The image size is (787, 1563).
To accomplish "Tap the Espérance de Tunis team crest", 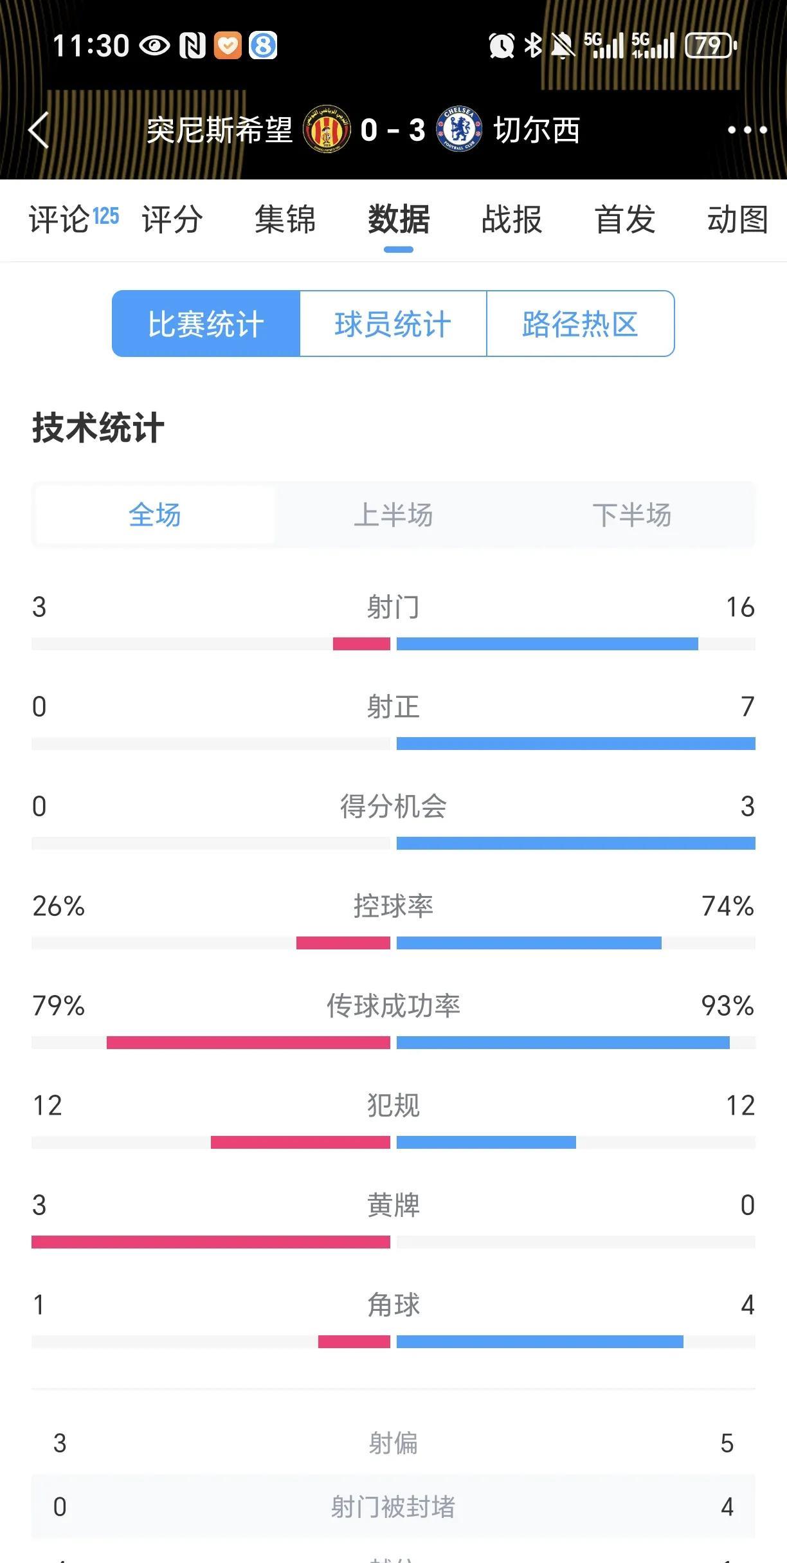I will [x=327, y=129].
